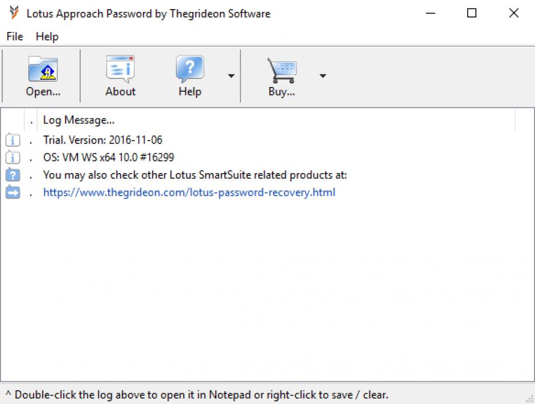The height and width of the screenshot is (404, 535).
Task: Open the About information toolbar icon
Action: 120,69
